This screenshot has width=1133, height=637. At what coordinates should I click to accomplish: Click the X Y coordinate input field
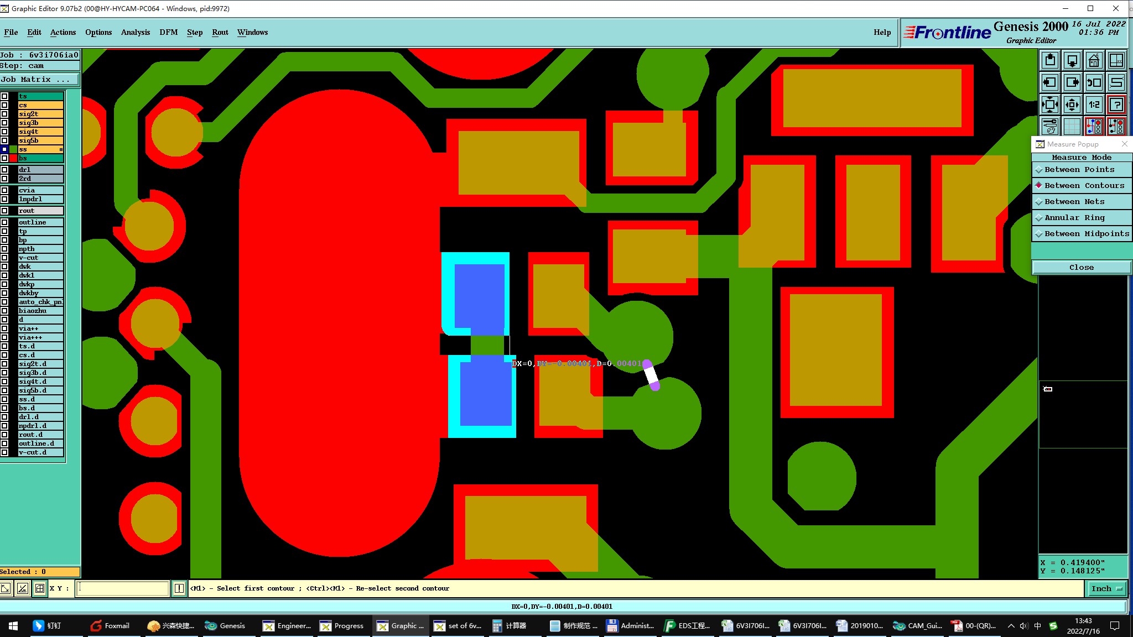pyautogui.click(x=123, y=588)
